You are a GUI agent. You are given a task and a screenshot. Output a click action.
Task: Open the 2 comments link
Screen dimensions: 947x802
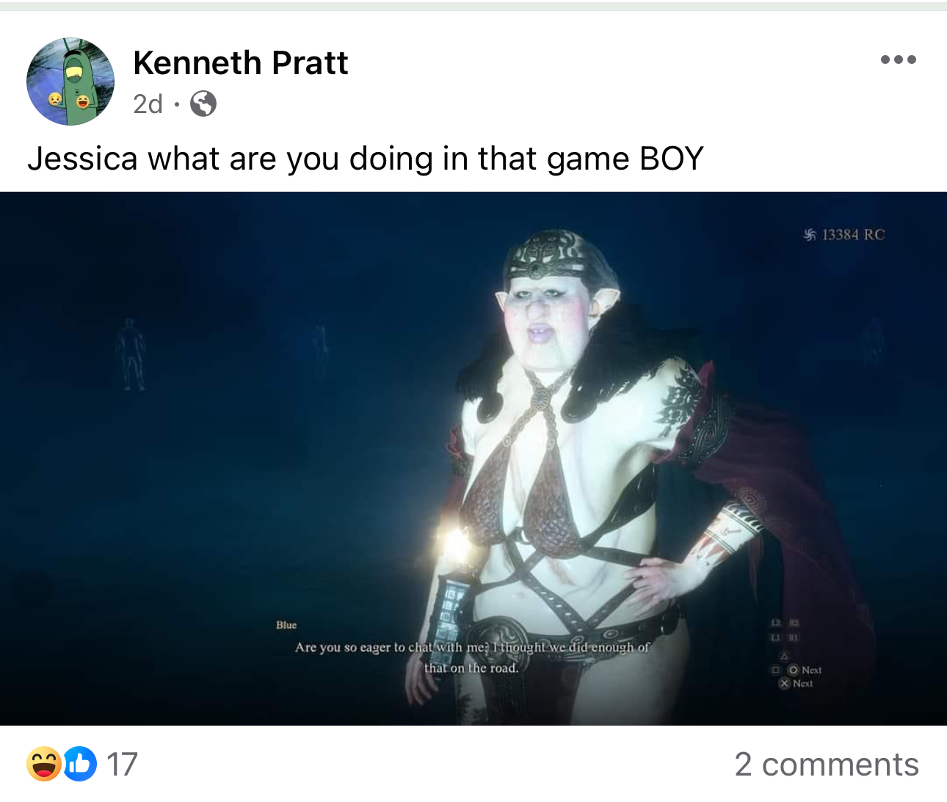[x=827, y=765]
